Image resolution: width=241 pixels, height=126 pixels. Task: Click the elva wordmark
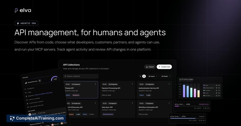point(25,10)
